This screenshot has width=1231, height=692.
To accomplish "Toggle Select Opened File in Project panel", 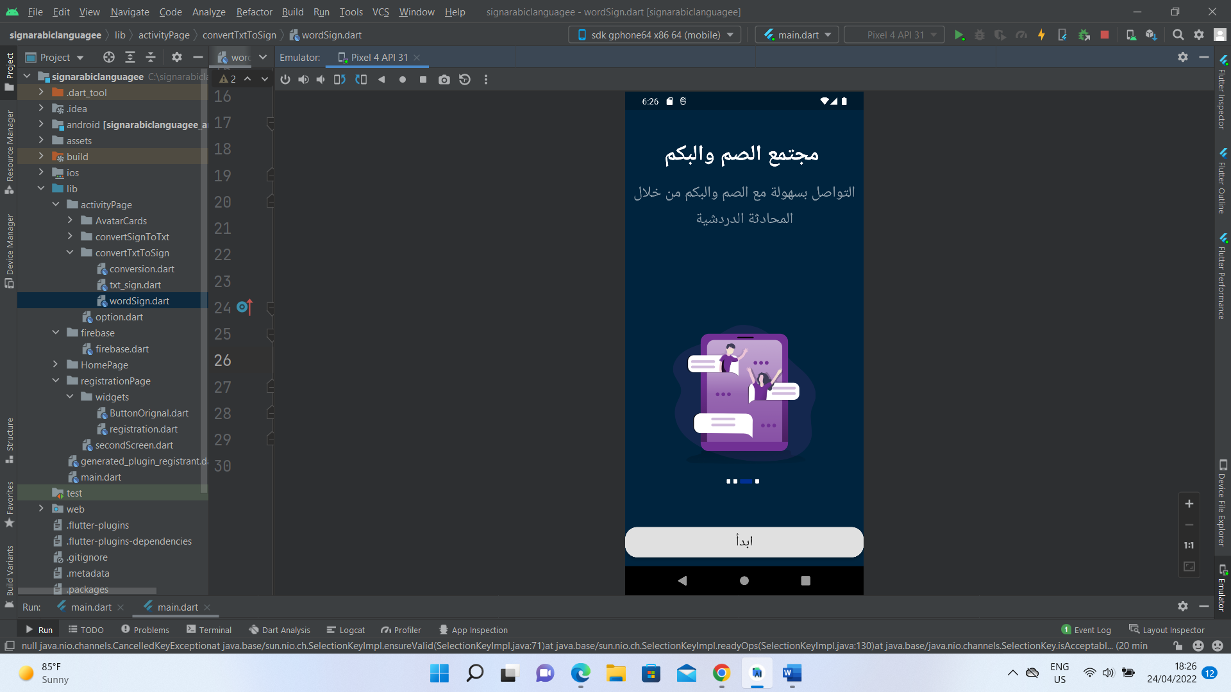I will click(108, 57).
